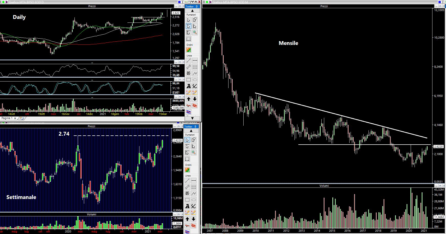This screenshot has width=446, height=234.
Task: Click the Mensile label on the monthly chart
Action: click(288, 43)
